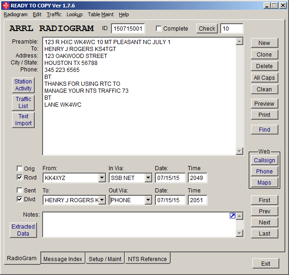Click the Web Phone lookup button
289x275 pixels.
pos(264,171)
